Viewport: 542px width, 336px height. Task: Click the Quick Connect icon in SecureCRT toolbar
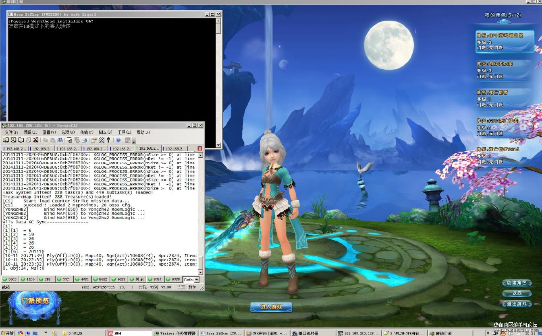13,140
